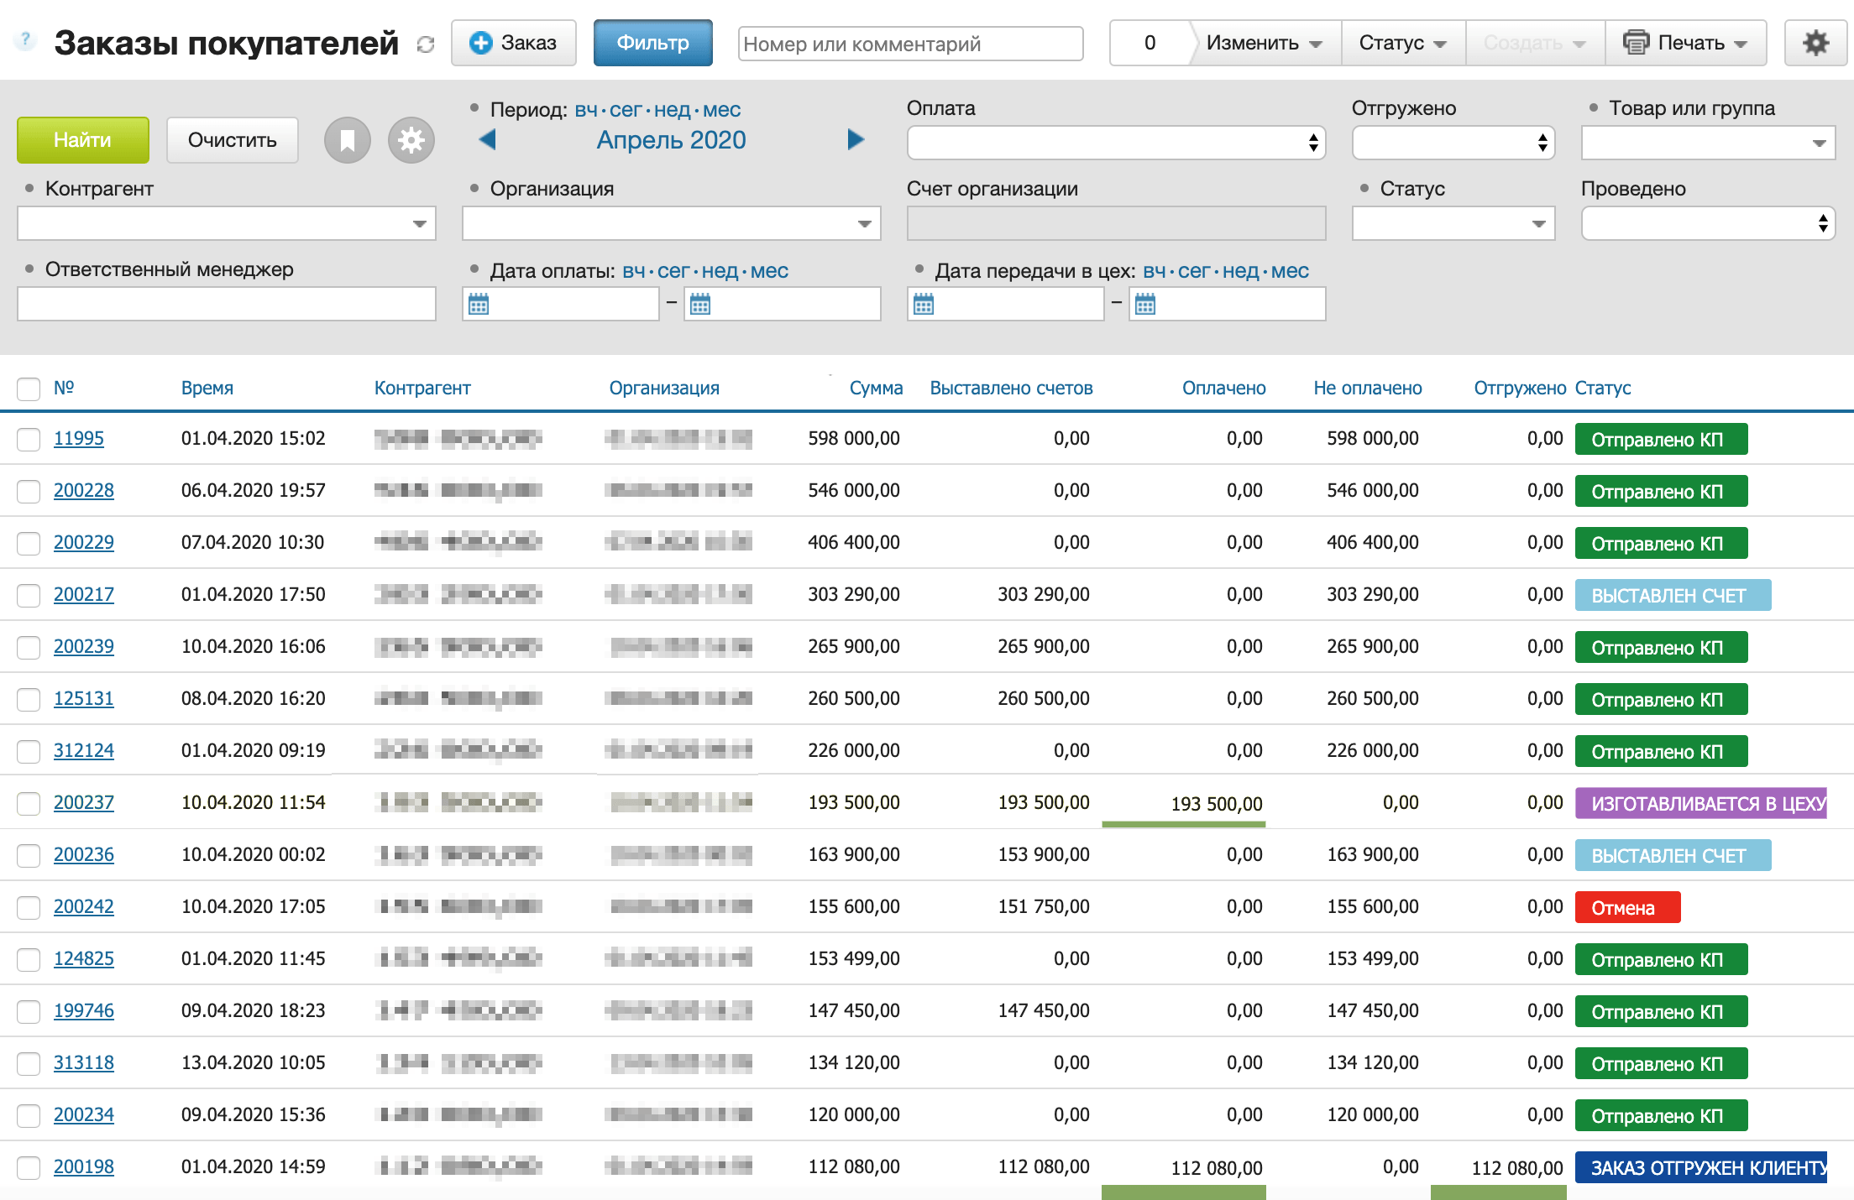This screenshot has width=1854, height=1200.
Task: Save filter with the bookmark icon
Action: coord(348,140)
